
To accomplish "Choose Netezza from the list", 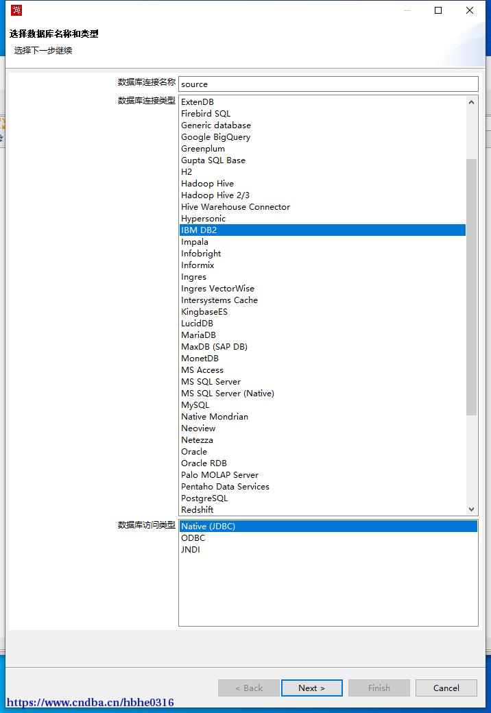I will pyautogui.click(x=323, y=440).
